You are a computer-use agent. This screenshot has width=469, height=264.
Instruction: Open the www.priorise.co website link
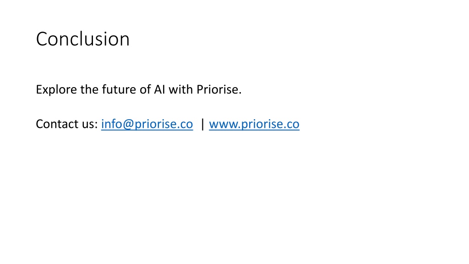(254, 124)
